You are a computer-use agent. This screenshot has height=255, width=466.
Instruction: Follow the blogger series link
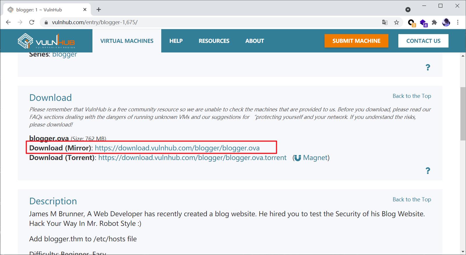point(64,54)
